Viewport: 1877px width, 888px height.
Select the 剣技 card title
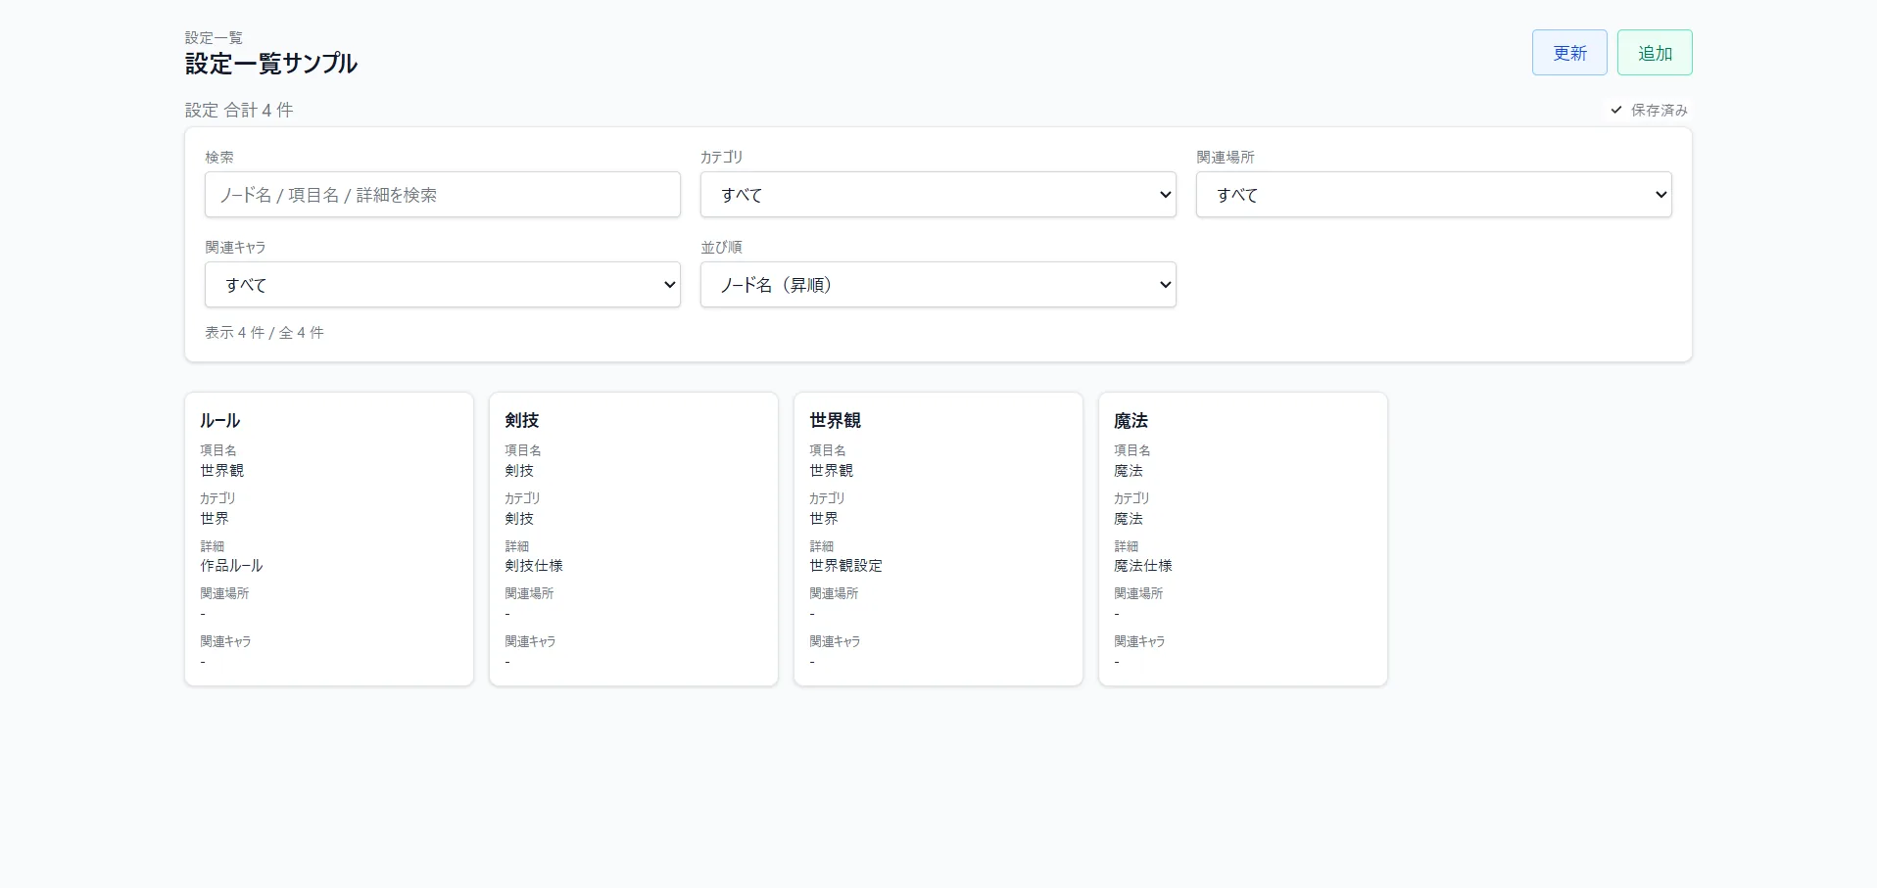click(x=522, y=420)
